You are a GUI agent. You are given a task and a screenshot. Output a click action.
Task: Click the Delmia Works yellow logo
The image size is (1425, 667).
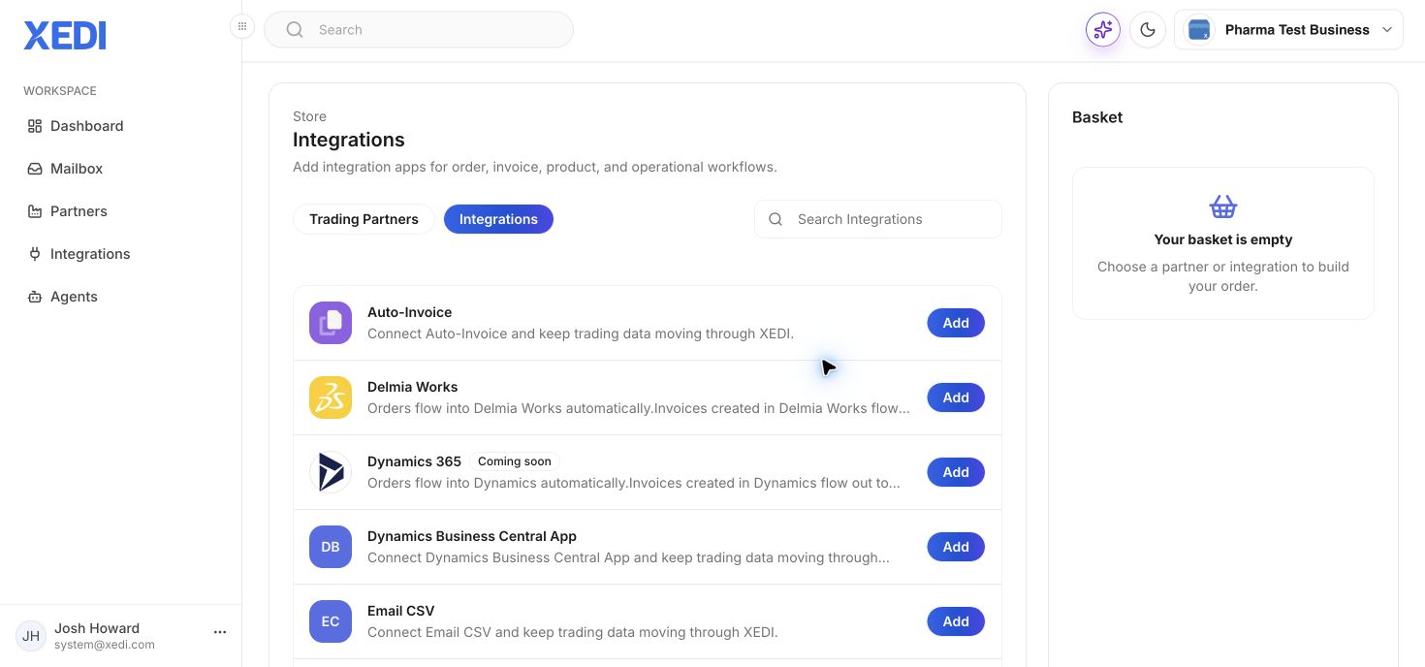(331, 397)
